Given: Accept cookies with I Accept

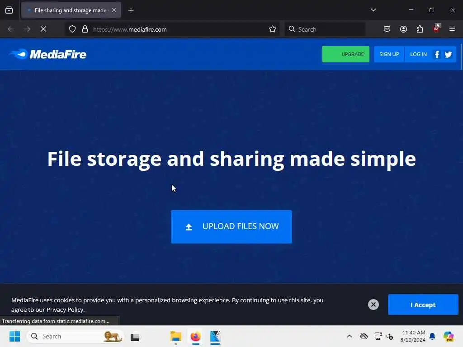Looking at the screenshot, I should point(423,305).
